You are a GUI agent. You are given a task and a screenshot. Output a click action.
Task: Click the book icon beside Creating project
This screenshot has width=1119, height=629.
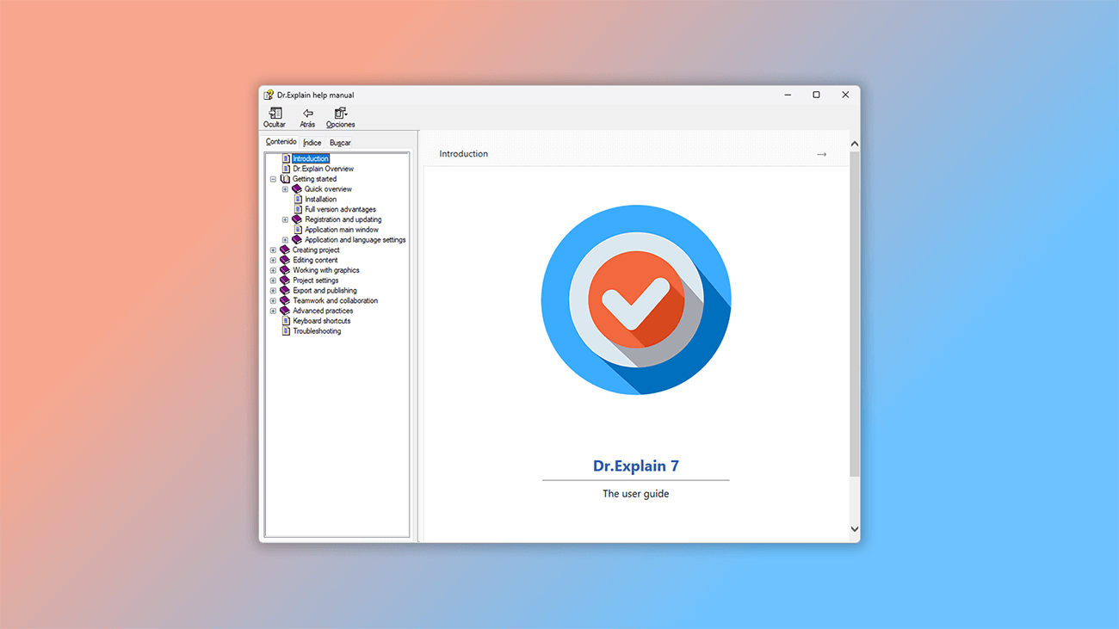click(285, 250)
